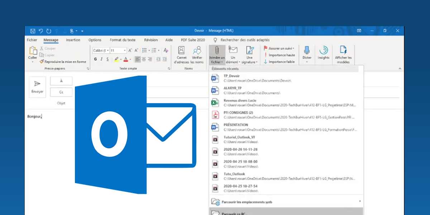The width and height of the screenshot is (430, 215).
Task: Apply a numbered list
Action: [x=154, y=51]
